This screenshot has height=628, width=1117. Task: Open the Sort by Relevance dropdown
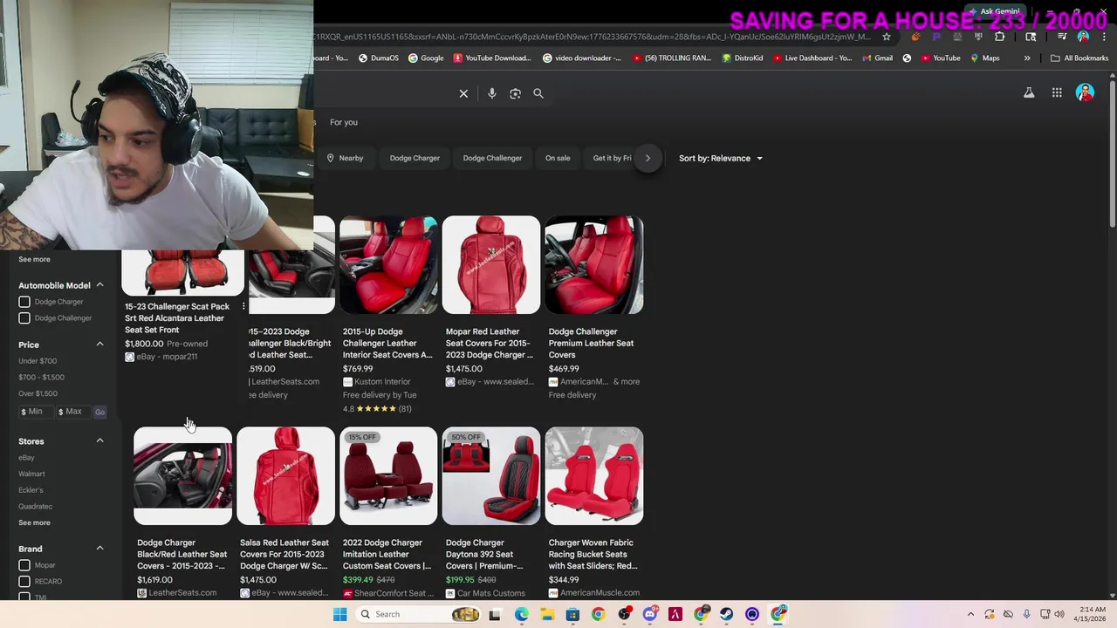pyautogui.click(x=721, y=158)
